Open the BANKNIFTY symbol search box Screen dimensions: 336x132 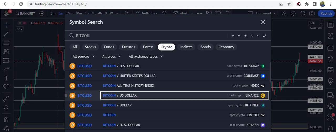[25, 13]
